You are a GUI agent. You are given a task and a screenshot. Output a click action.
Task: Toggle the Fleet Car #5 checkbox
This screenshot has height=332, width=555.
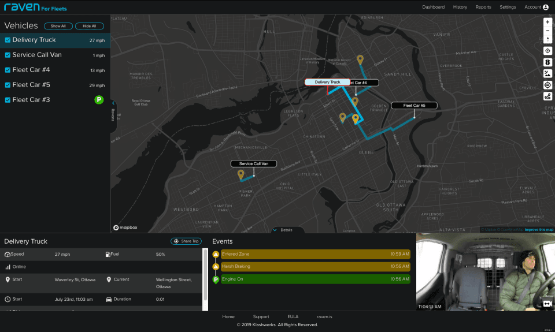(x=8, y=85)
